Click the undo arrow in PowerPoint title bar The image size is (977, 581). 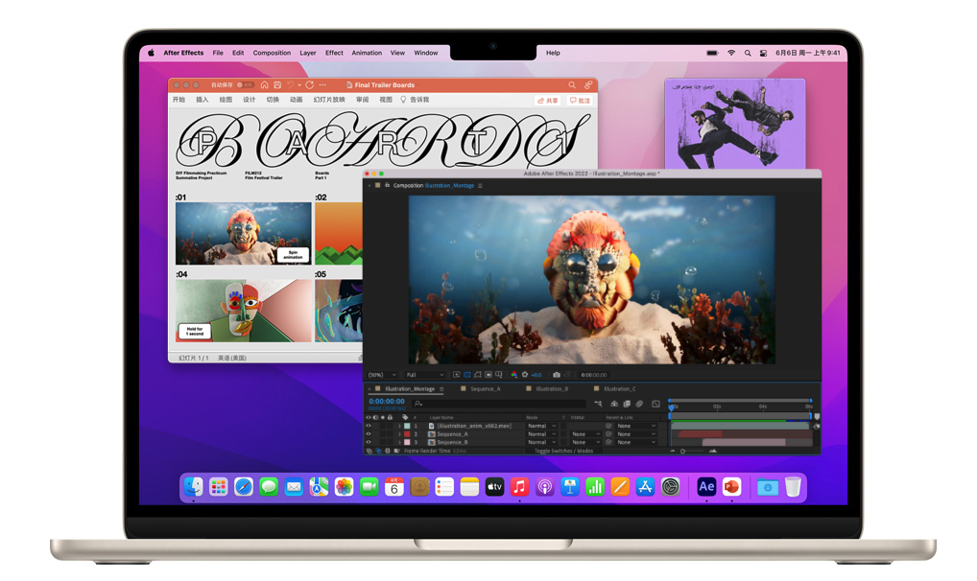pos(291,84)
